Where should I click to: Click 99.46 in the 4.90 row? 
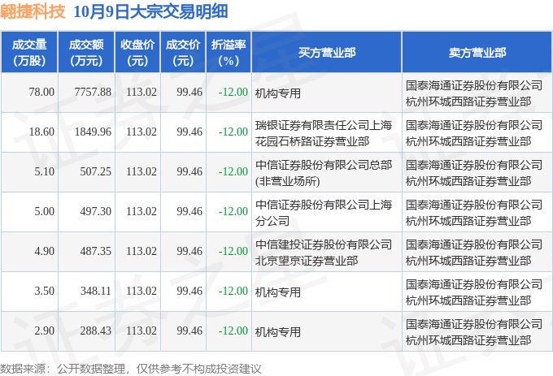(189, 252)
